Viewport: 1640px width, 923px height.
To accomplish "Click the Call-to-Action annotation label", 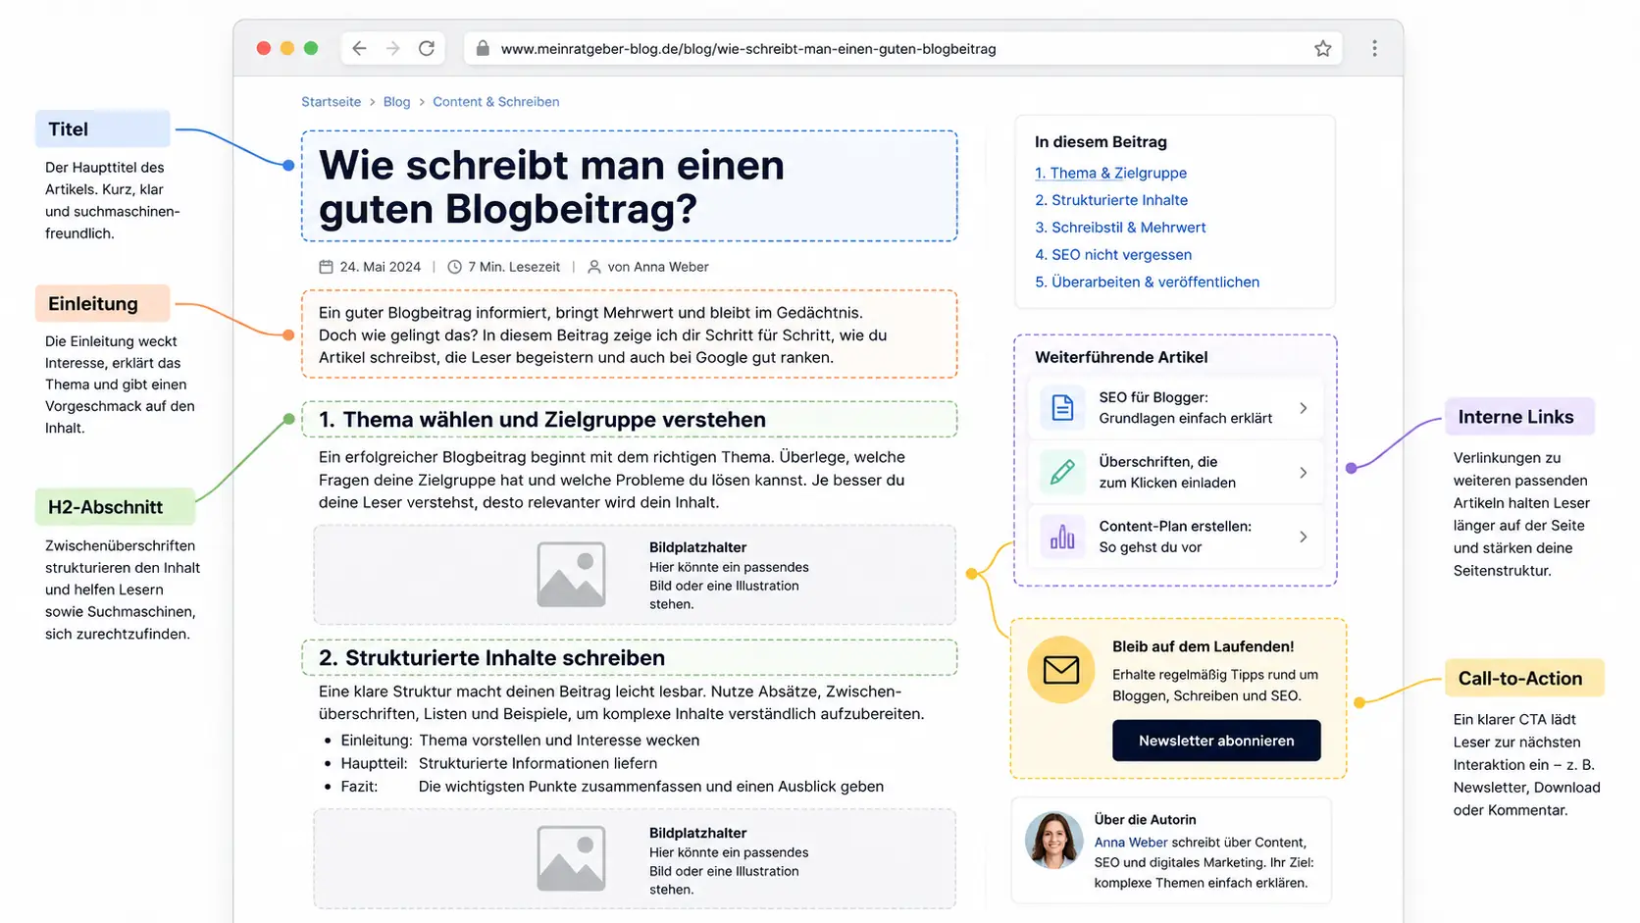I will (1524, 679).
